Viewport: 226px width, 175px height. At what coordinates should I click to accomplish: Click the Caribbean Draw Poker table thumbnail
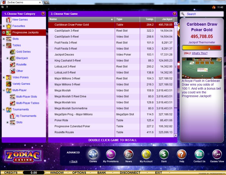(x=202, y=68)
